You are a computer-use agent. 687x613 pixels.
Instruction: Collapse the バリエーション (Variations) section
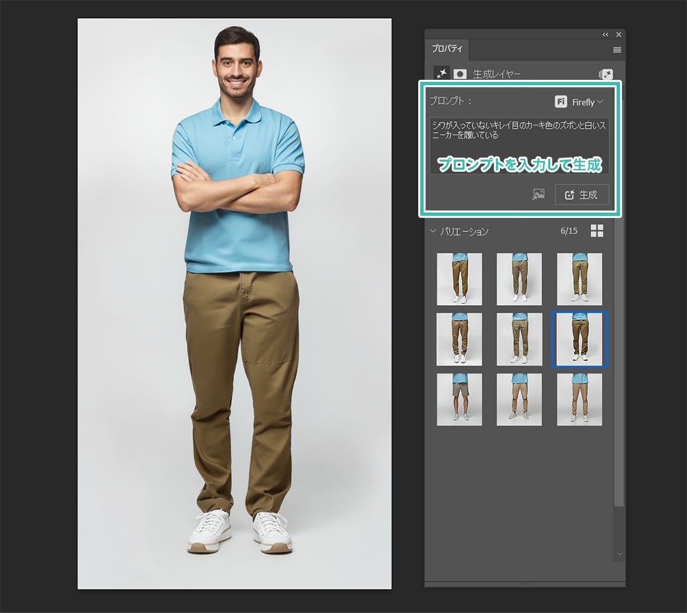433,231
